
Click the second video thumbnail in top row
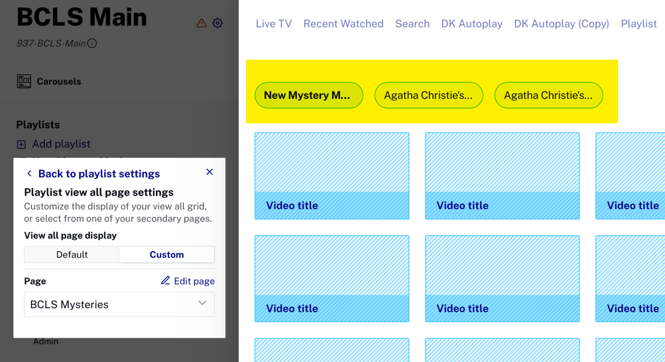click(x=502, y=176)
